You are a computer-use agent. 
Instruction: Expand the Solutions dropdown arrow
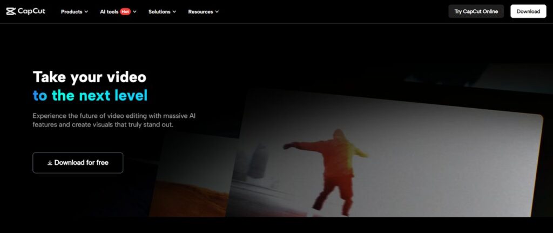coord(174,11)
